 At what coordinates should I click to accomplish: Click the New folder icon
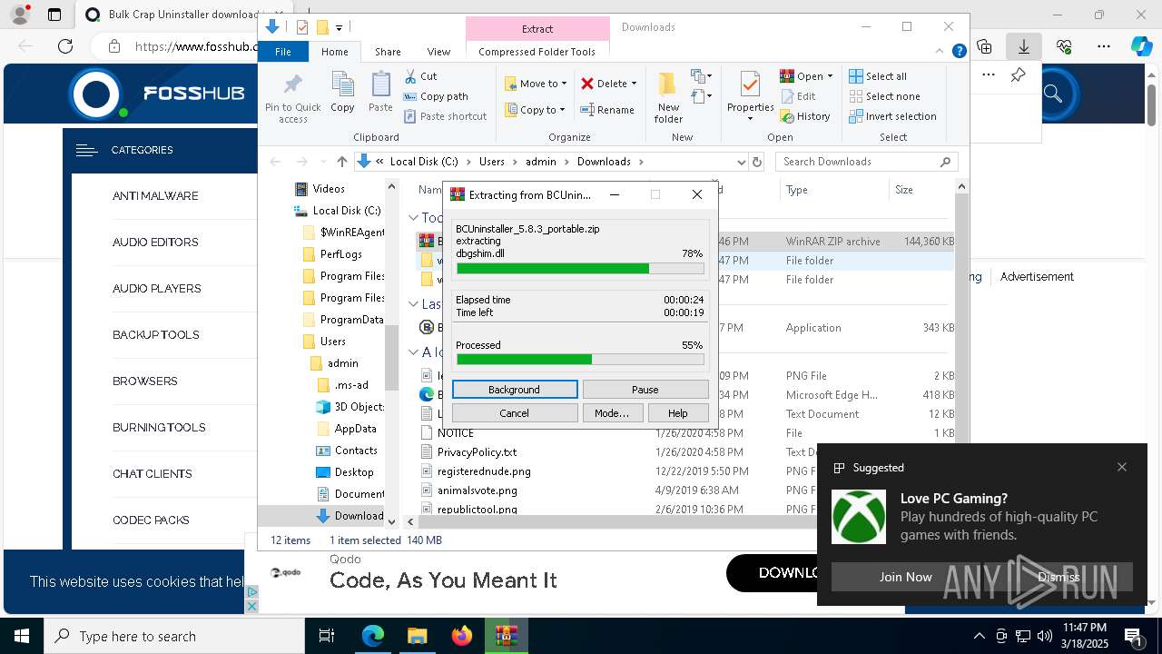click(x=668, y=96)
